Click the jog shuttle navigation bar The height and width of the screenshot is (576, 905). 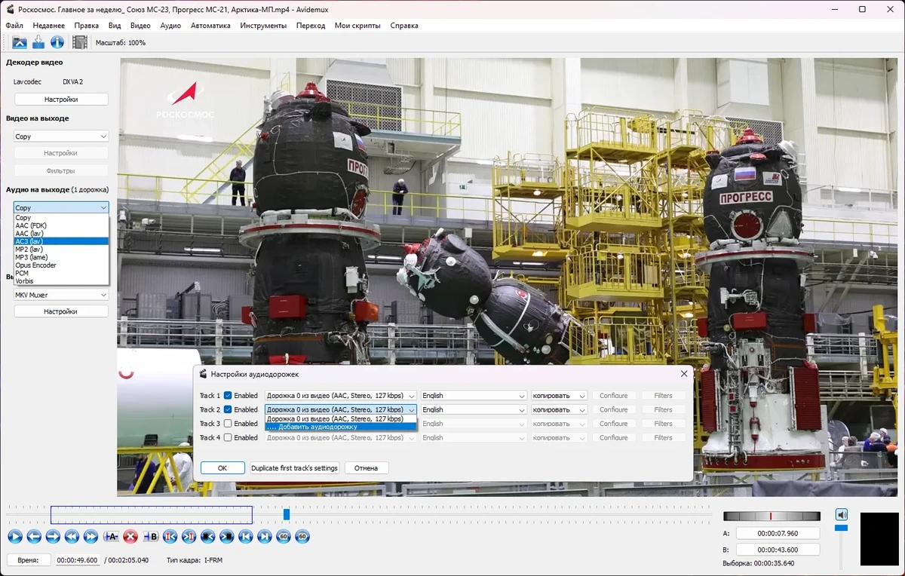pos(772,516)
